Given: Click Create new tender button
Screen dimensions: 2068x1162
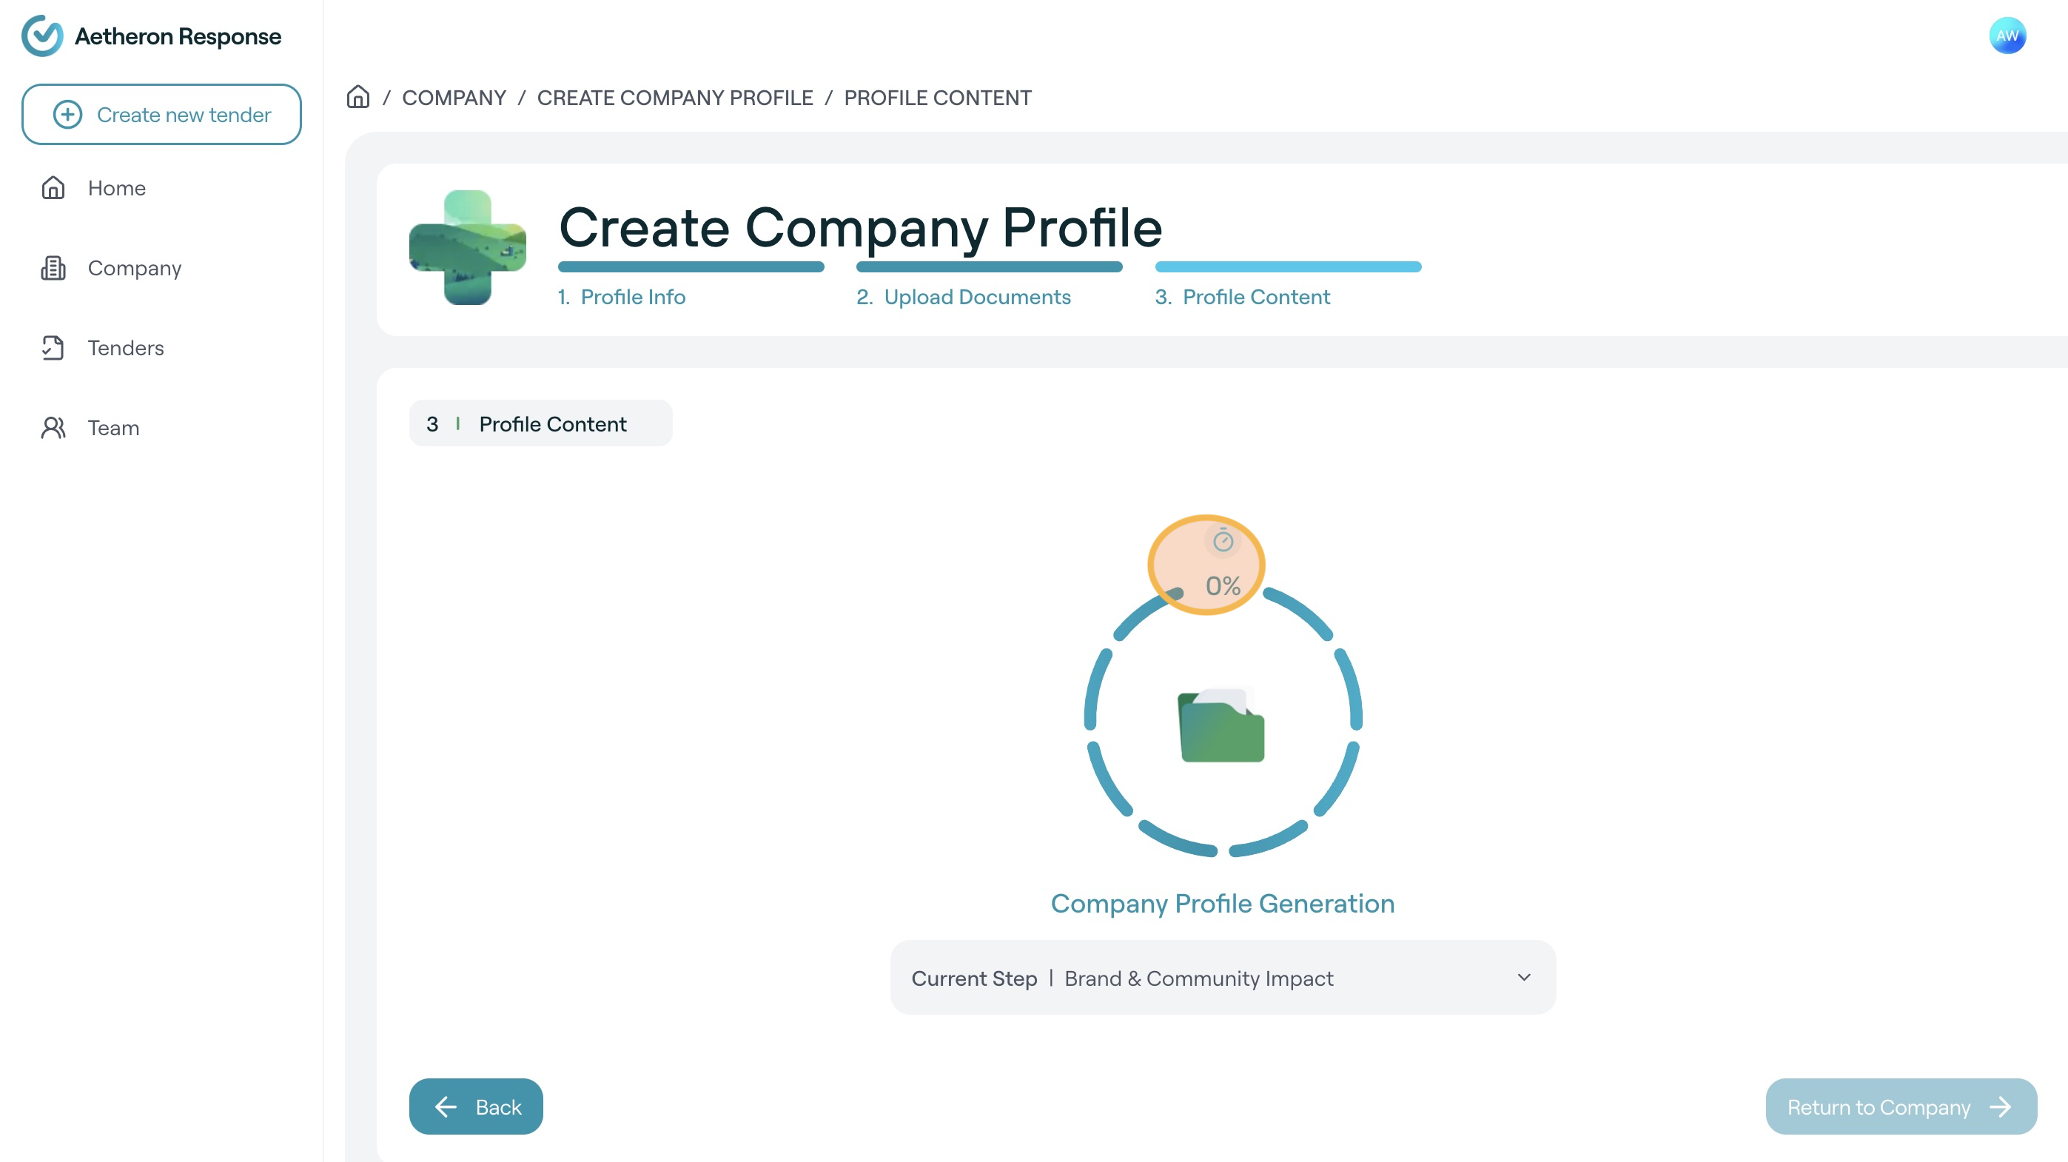Looking at the screenshot, I should [x=161, y=115].
